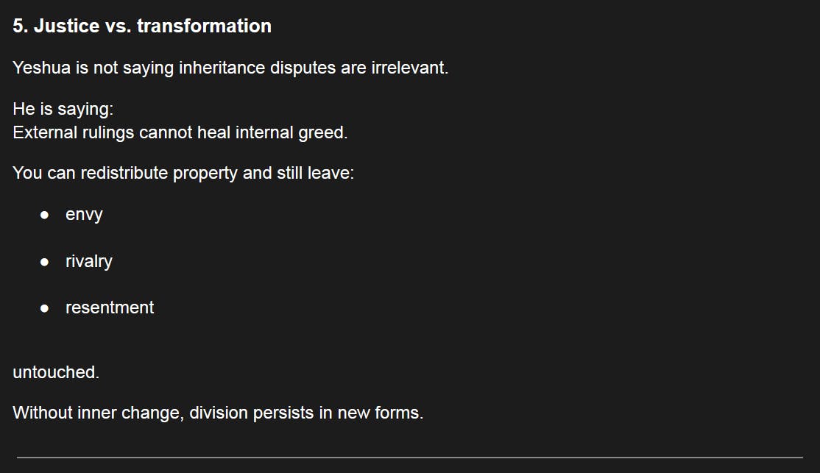
Task: Click the sentence "External rulings cannot heal internal greed."
Action: (x=180, y=132)
